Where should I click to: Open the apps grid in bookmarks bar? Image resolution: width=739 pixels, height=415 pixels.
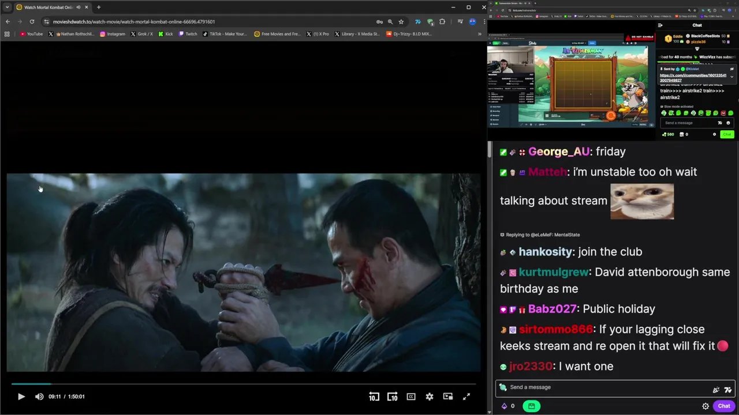[x=7, y=34]
